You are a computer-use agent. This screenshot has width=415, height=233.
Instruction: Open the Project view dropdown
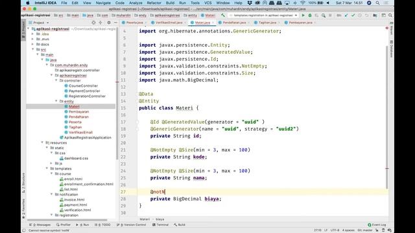coord(39,23)
